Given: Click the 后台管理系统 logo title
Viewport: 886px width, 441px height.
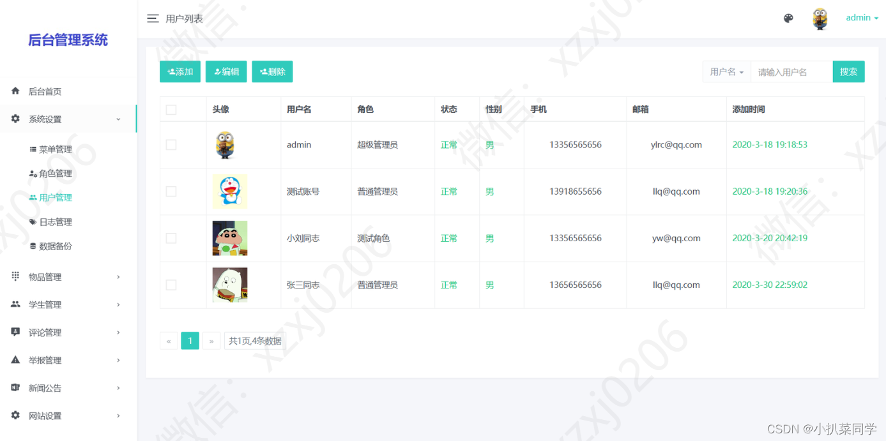Looking at the screenshot, I should pyautogui.click(x=68, y=40).
